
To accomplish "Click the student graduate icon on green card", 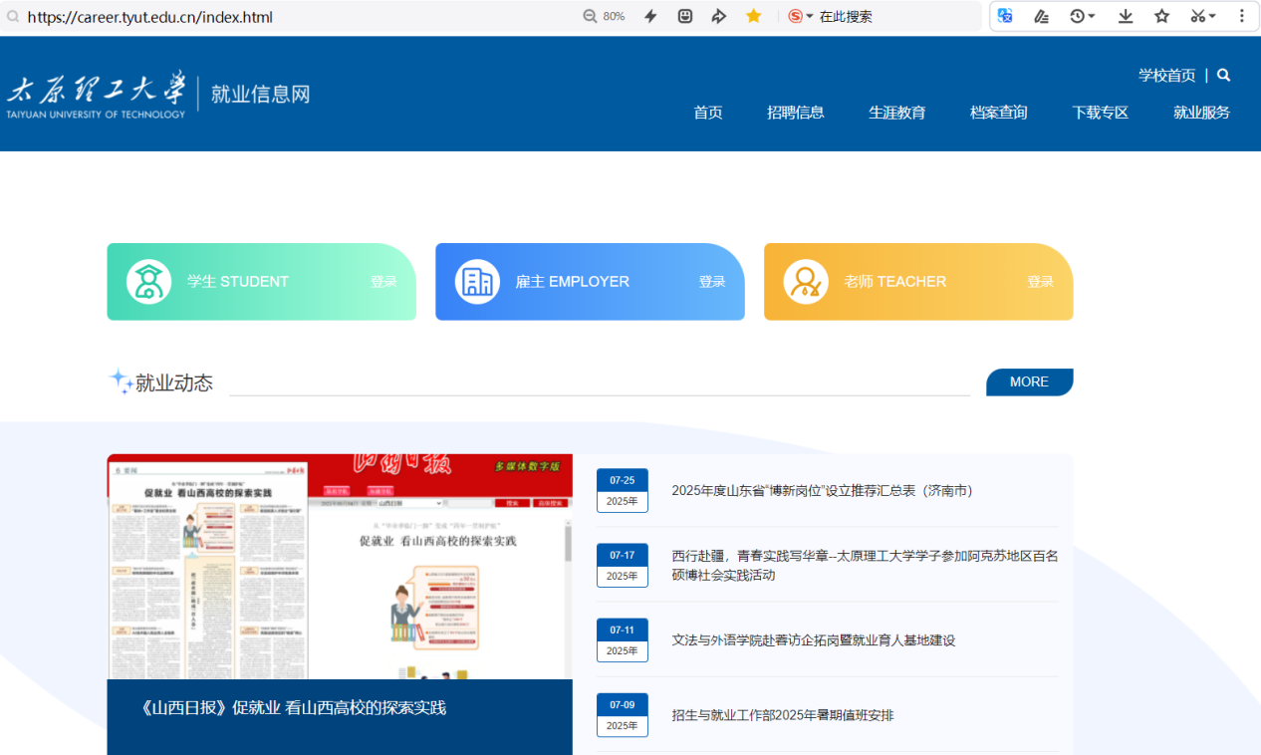I will click(x=149, y=282).
